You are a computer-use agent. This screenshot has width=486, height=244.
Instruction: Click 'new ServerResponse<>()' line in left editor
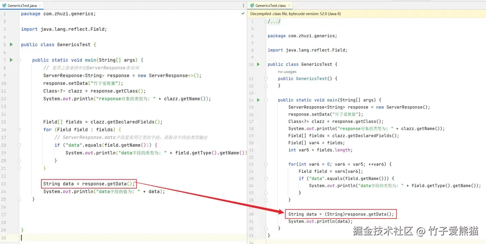[122, 76]
